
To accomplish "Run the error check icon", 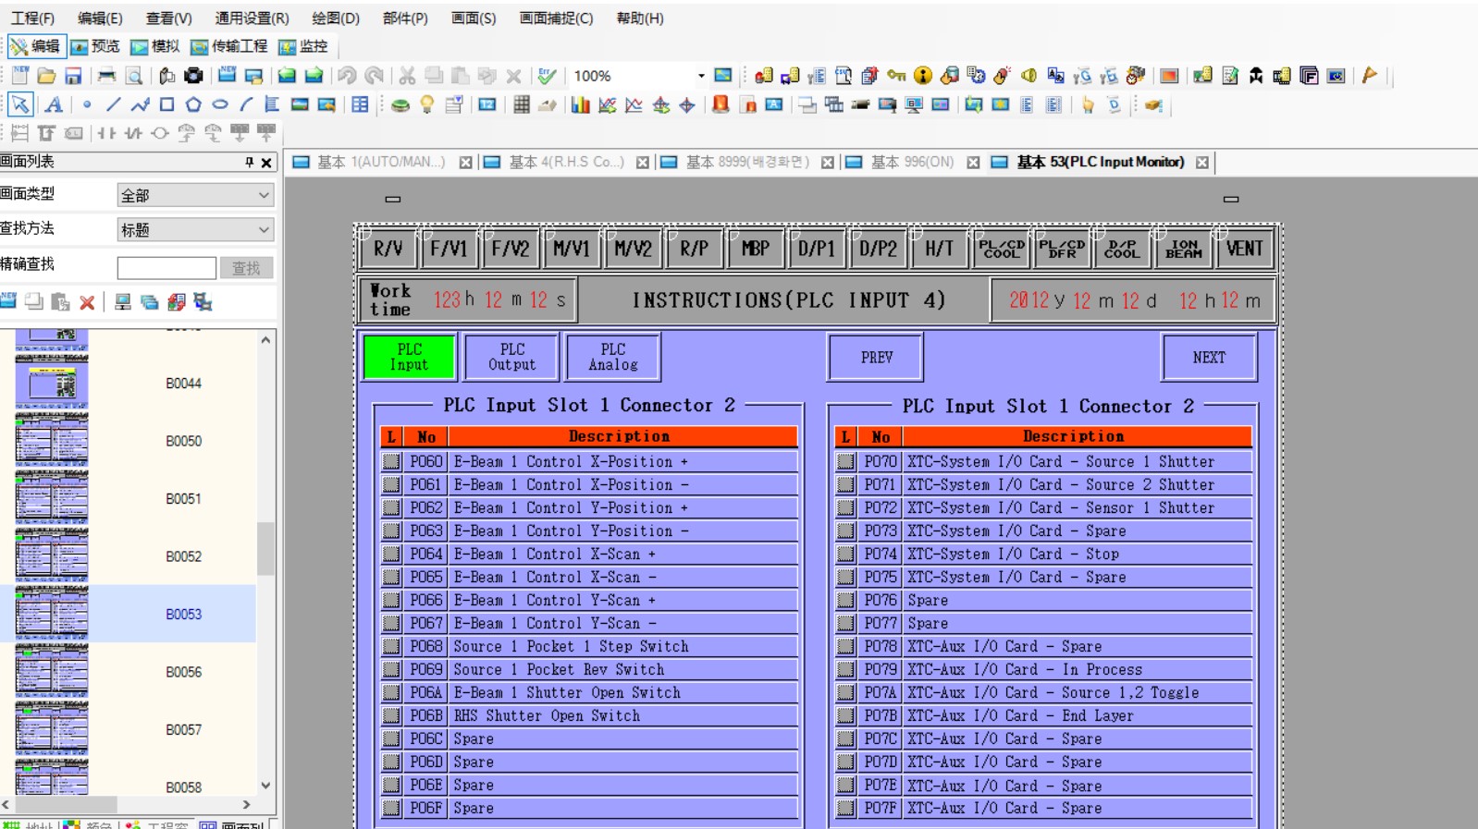I will (x=547, y=76).
